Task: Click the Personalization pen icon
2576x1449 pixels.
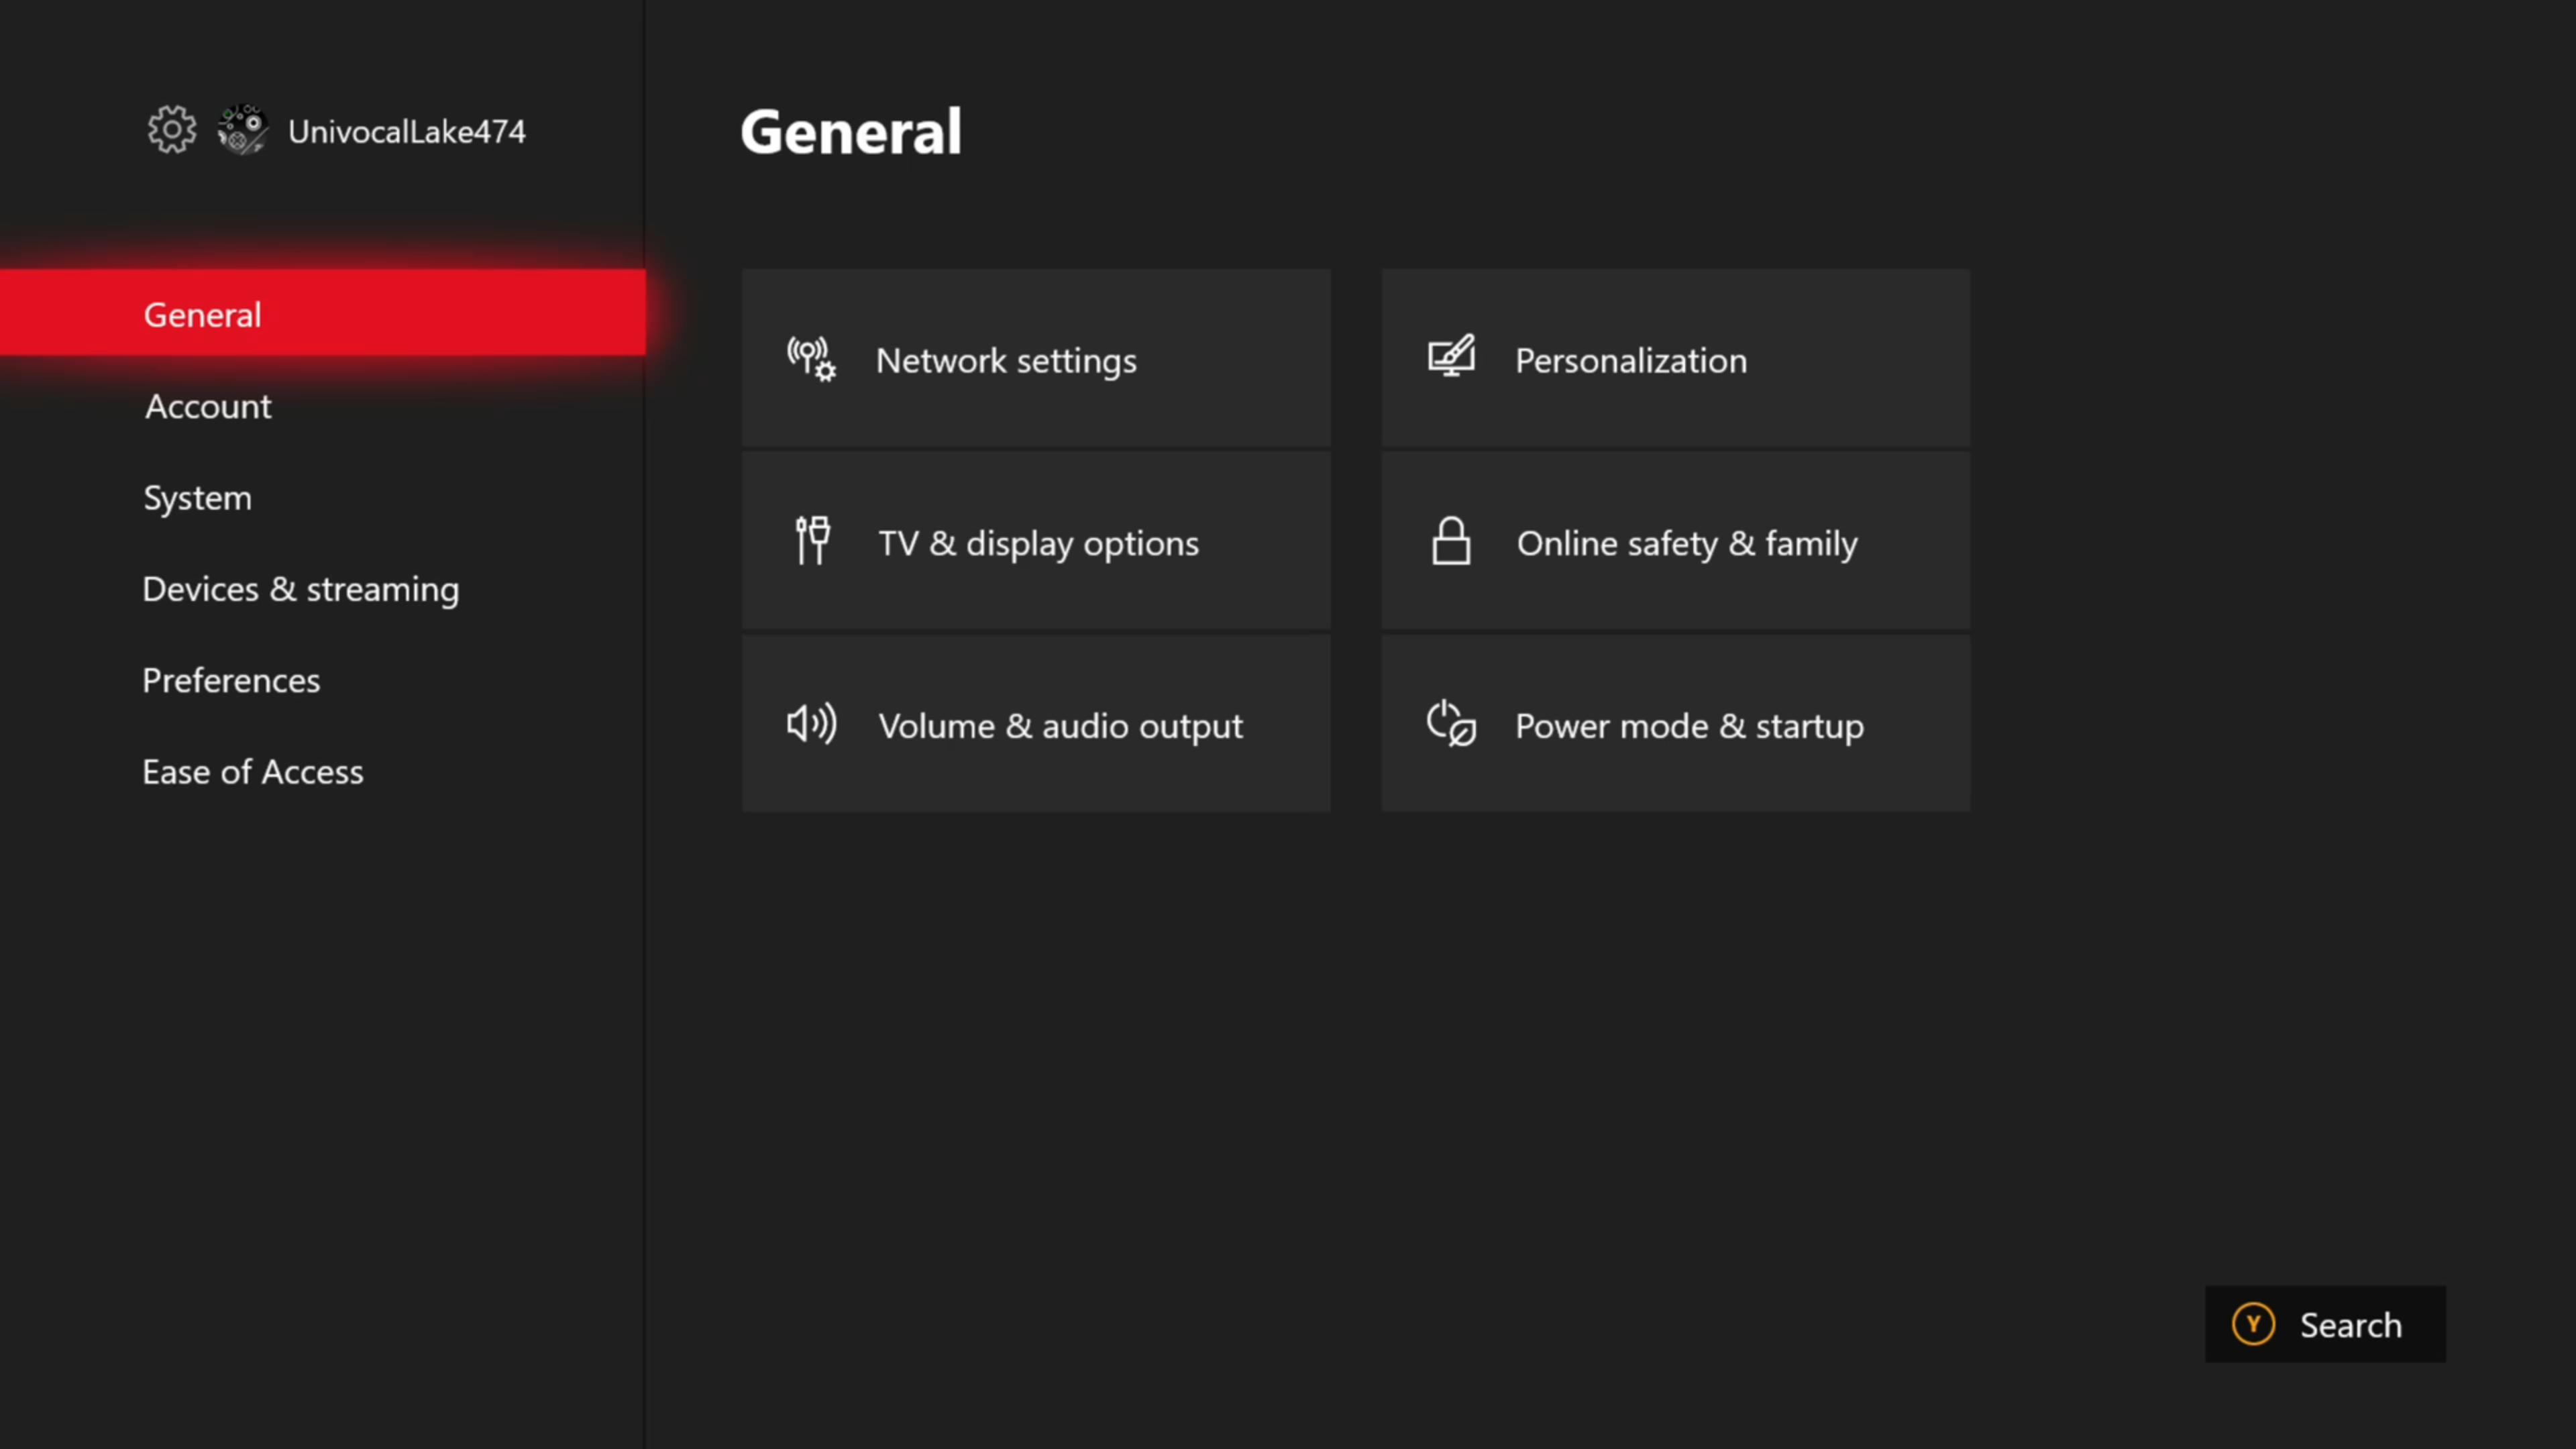Action: [1451, 357]
